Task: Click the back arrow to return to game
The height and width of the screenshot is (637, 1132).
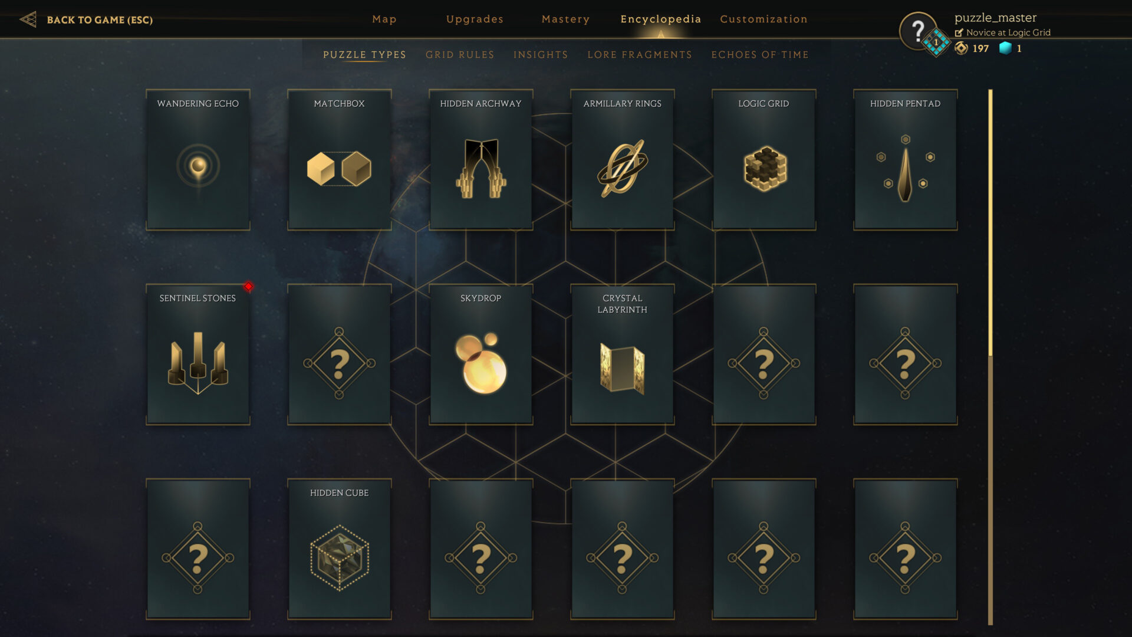Action: (x=28, y=19)
